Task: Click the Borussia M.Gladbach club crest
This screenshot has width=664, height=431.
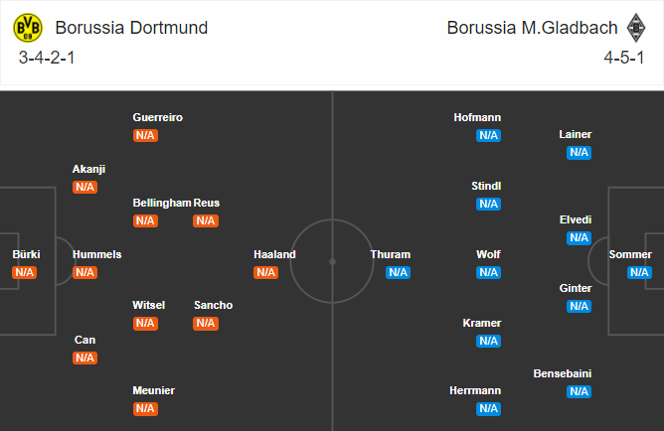Action: [x=635, y=28]
